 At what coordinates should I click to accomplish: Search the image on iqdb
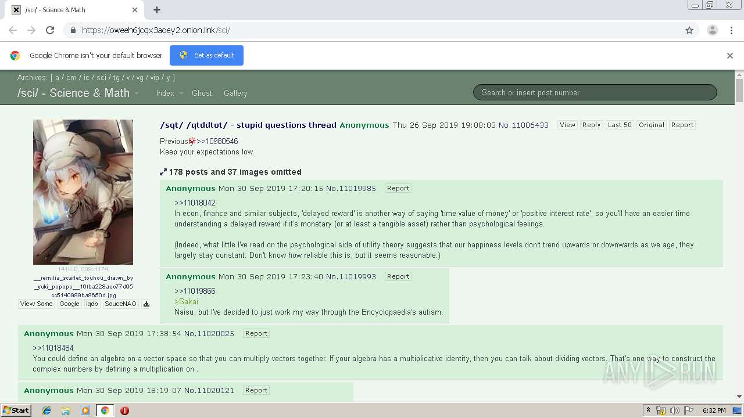click(92, 304)
